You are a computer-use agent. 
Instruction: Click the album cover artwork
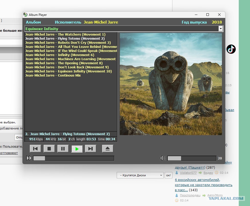pos(171,84)
